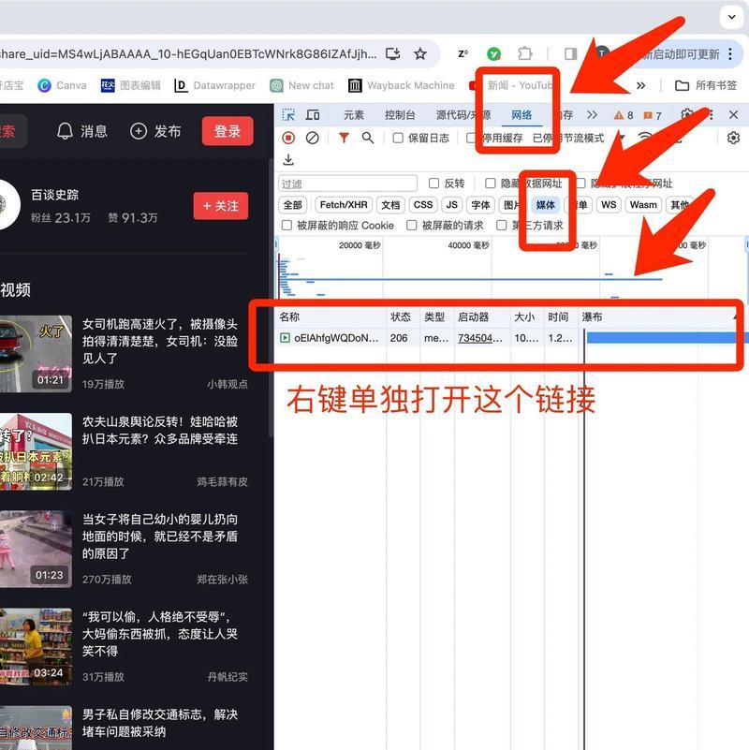Toggle the browser side panel icon

(570, 53)
